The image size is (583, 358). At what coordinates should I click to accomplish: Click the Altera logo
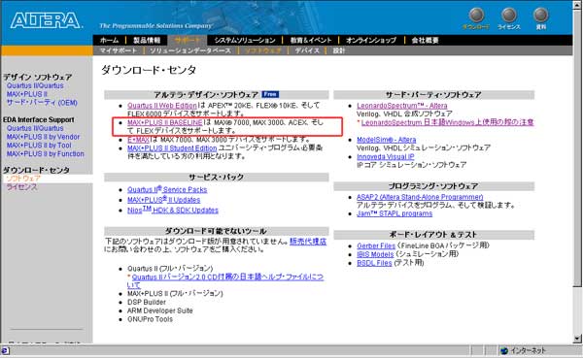pyautogui.click(x=46, y=20)
